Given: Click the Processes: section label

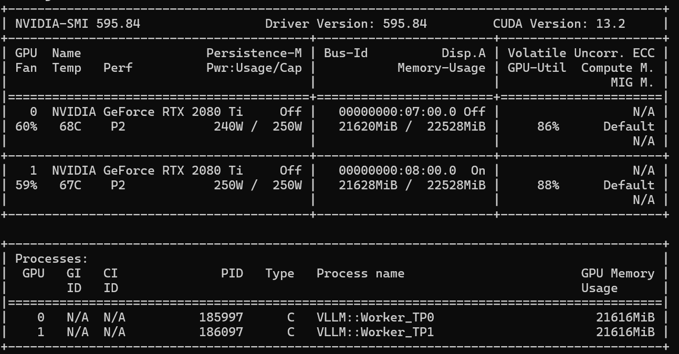Looking at the screenshot, I should tap(52, 259).
